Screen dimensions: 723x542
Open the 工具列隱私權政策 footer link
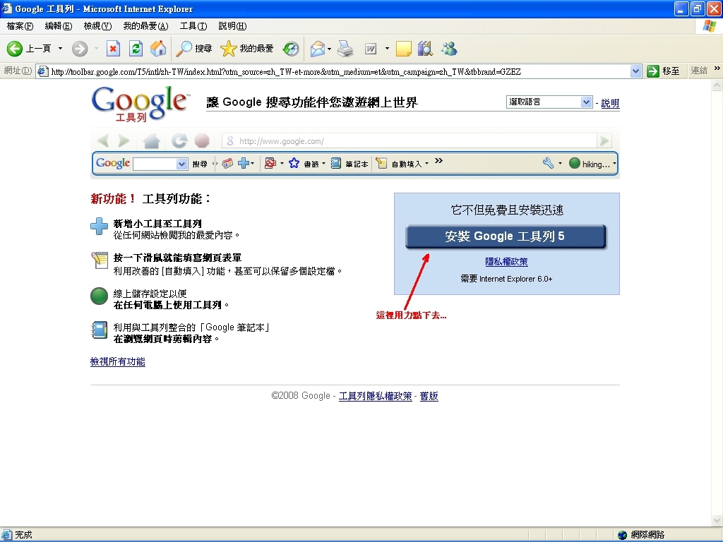point(376,396)
